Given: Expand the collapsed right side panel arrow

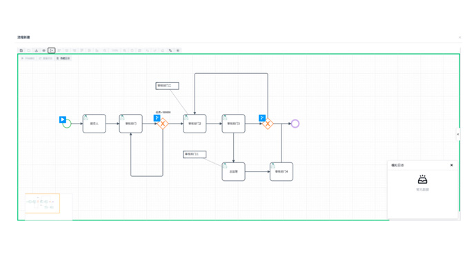Looking at the screenshot, I should 458,134.
